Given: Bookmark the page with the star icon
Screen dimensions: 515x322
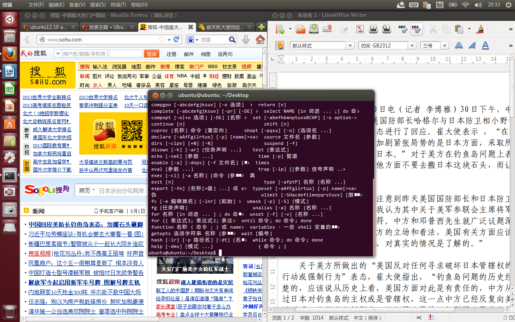Looking at the screenshot, I should (162, 39).
